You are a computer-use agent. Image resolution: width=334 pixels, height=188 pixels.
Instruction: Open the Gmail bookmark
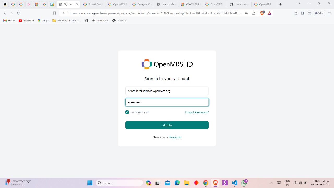point(9,21)
